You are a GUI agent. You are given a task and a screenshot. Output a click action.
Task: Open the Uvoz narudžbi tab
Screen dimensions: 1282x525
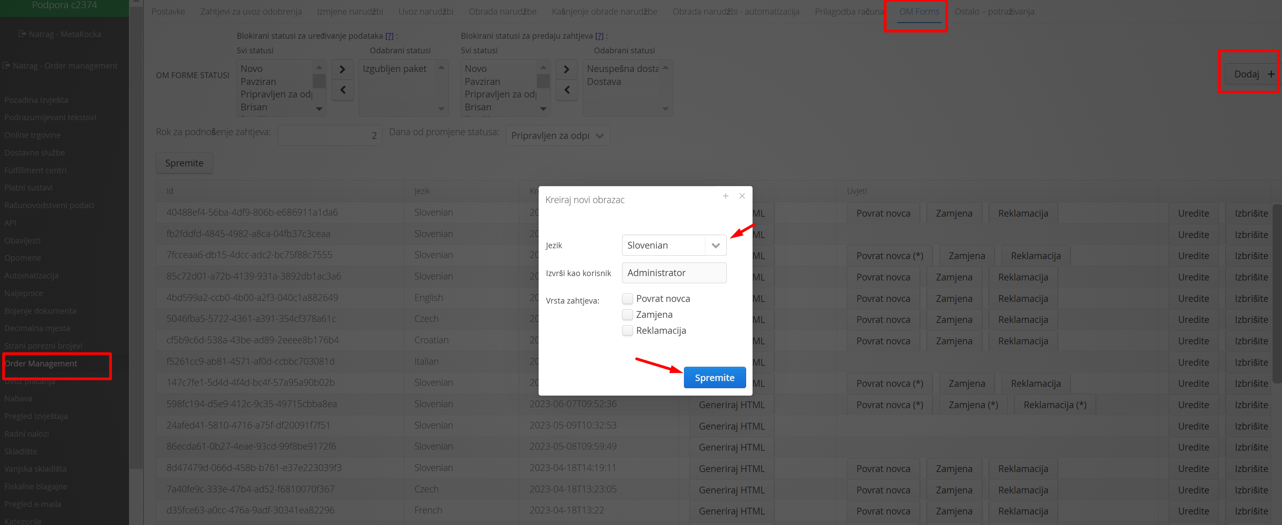click(x=426, y=12)
